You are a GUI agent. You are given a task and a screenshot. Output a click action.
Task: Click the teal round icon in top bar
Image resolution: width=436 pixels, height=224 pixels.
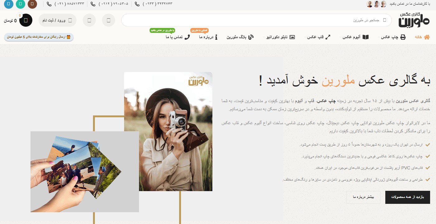[x=20, y=4]
